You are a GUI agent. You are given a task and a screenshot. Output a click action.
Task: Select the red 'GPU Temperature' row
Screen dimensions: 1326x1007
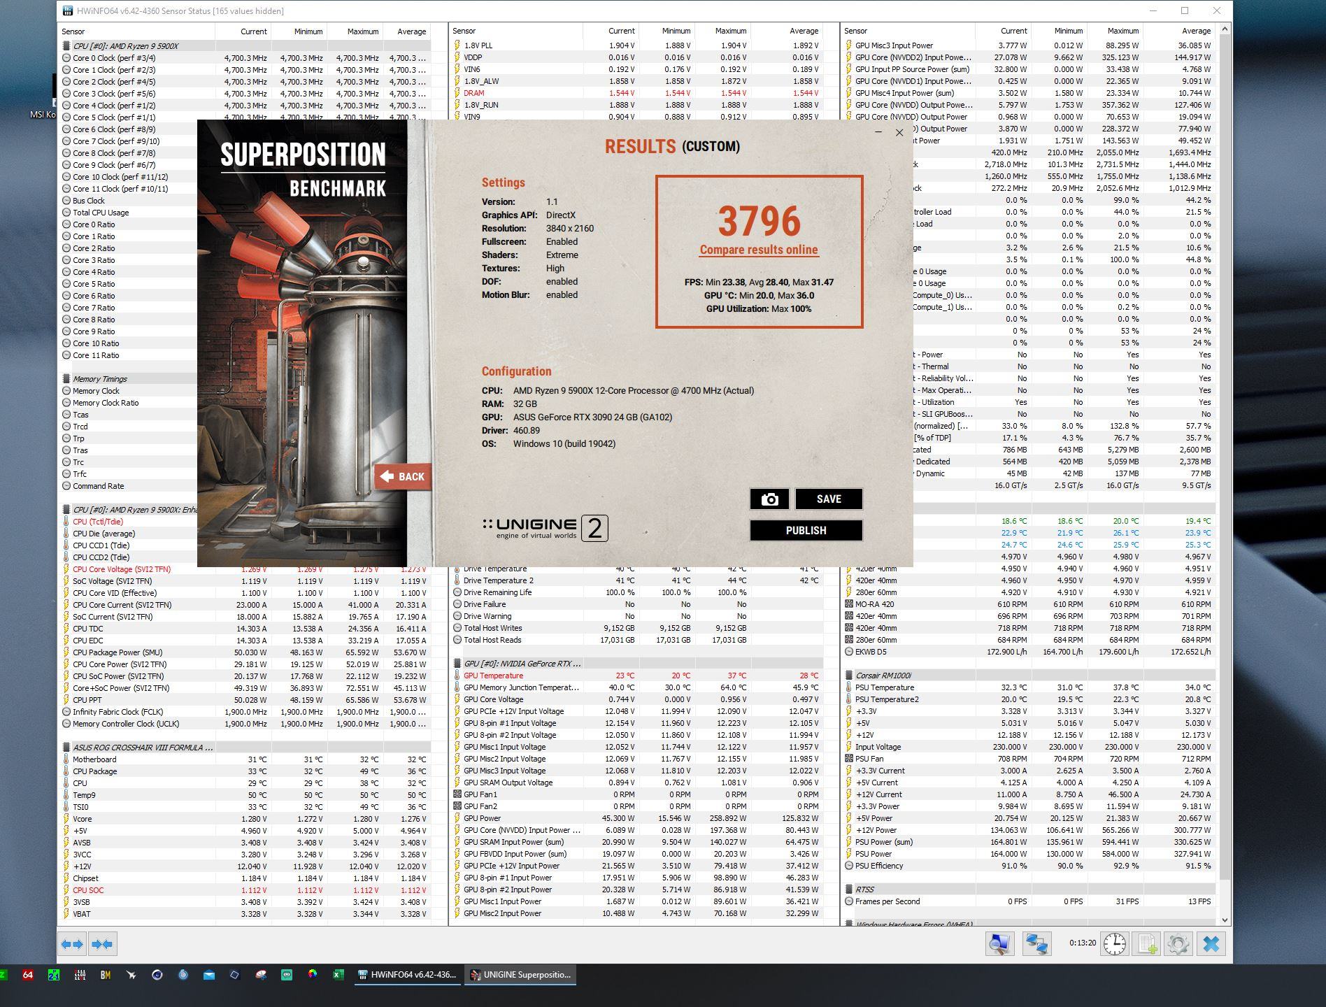pos(636,676)
